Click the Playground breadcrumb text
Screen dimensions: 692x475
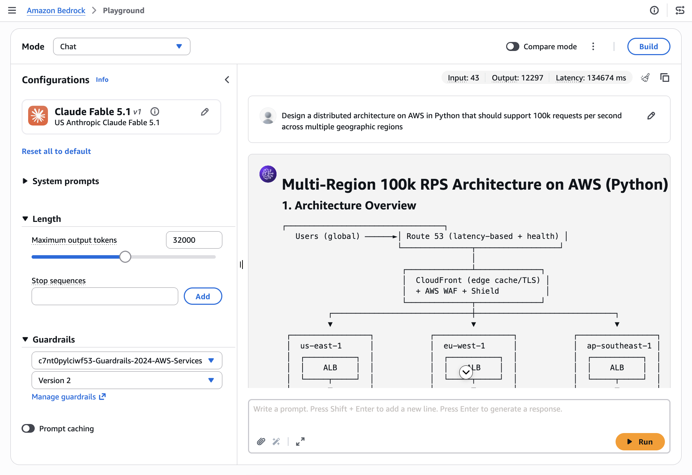tap(124, 10)
